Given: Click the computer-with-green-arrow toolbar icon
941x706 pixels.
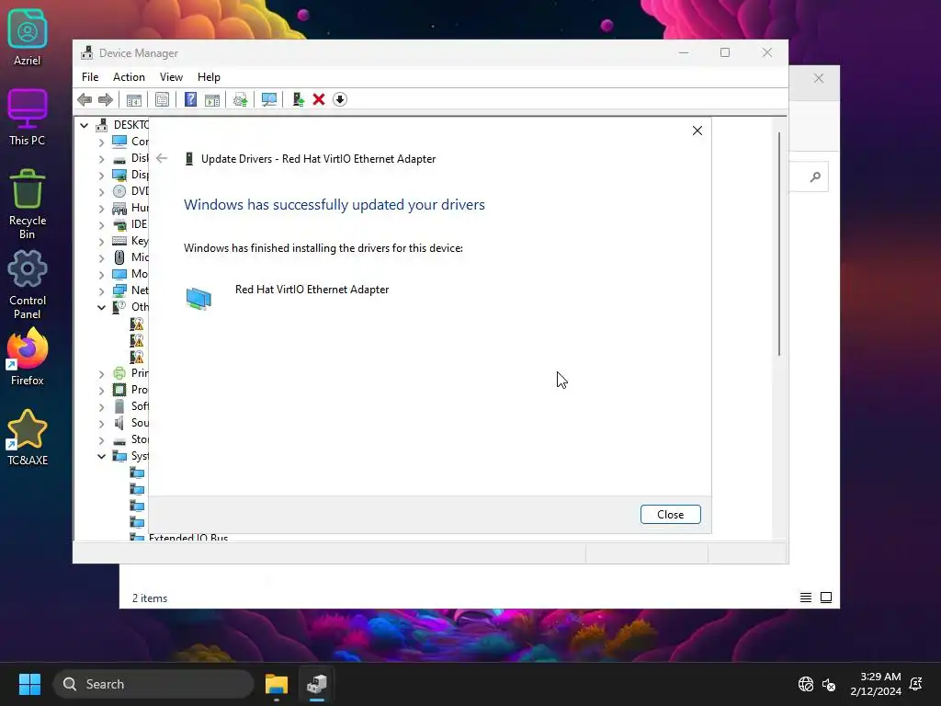Looking at the screenshot, I should (x=299, y=99).
